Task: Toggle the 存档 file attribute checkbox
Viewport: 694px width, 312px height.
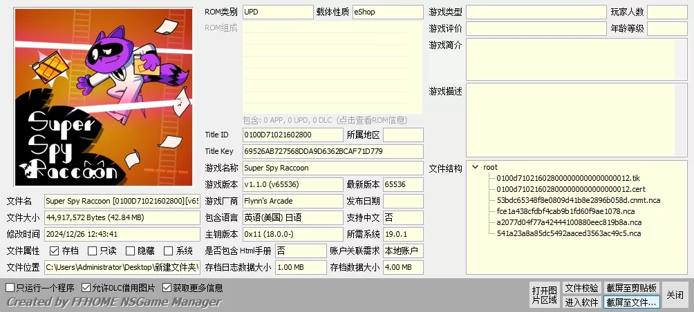Action: coord(55,251)
